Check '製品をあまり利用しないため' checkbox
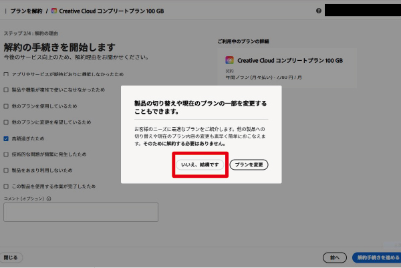This screenshot has height=268, width=401. click(x=6, y=170)
